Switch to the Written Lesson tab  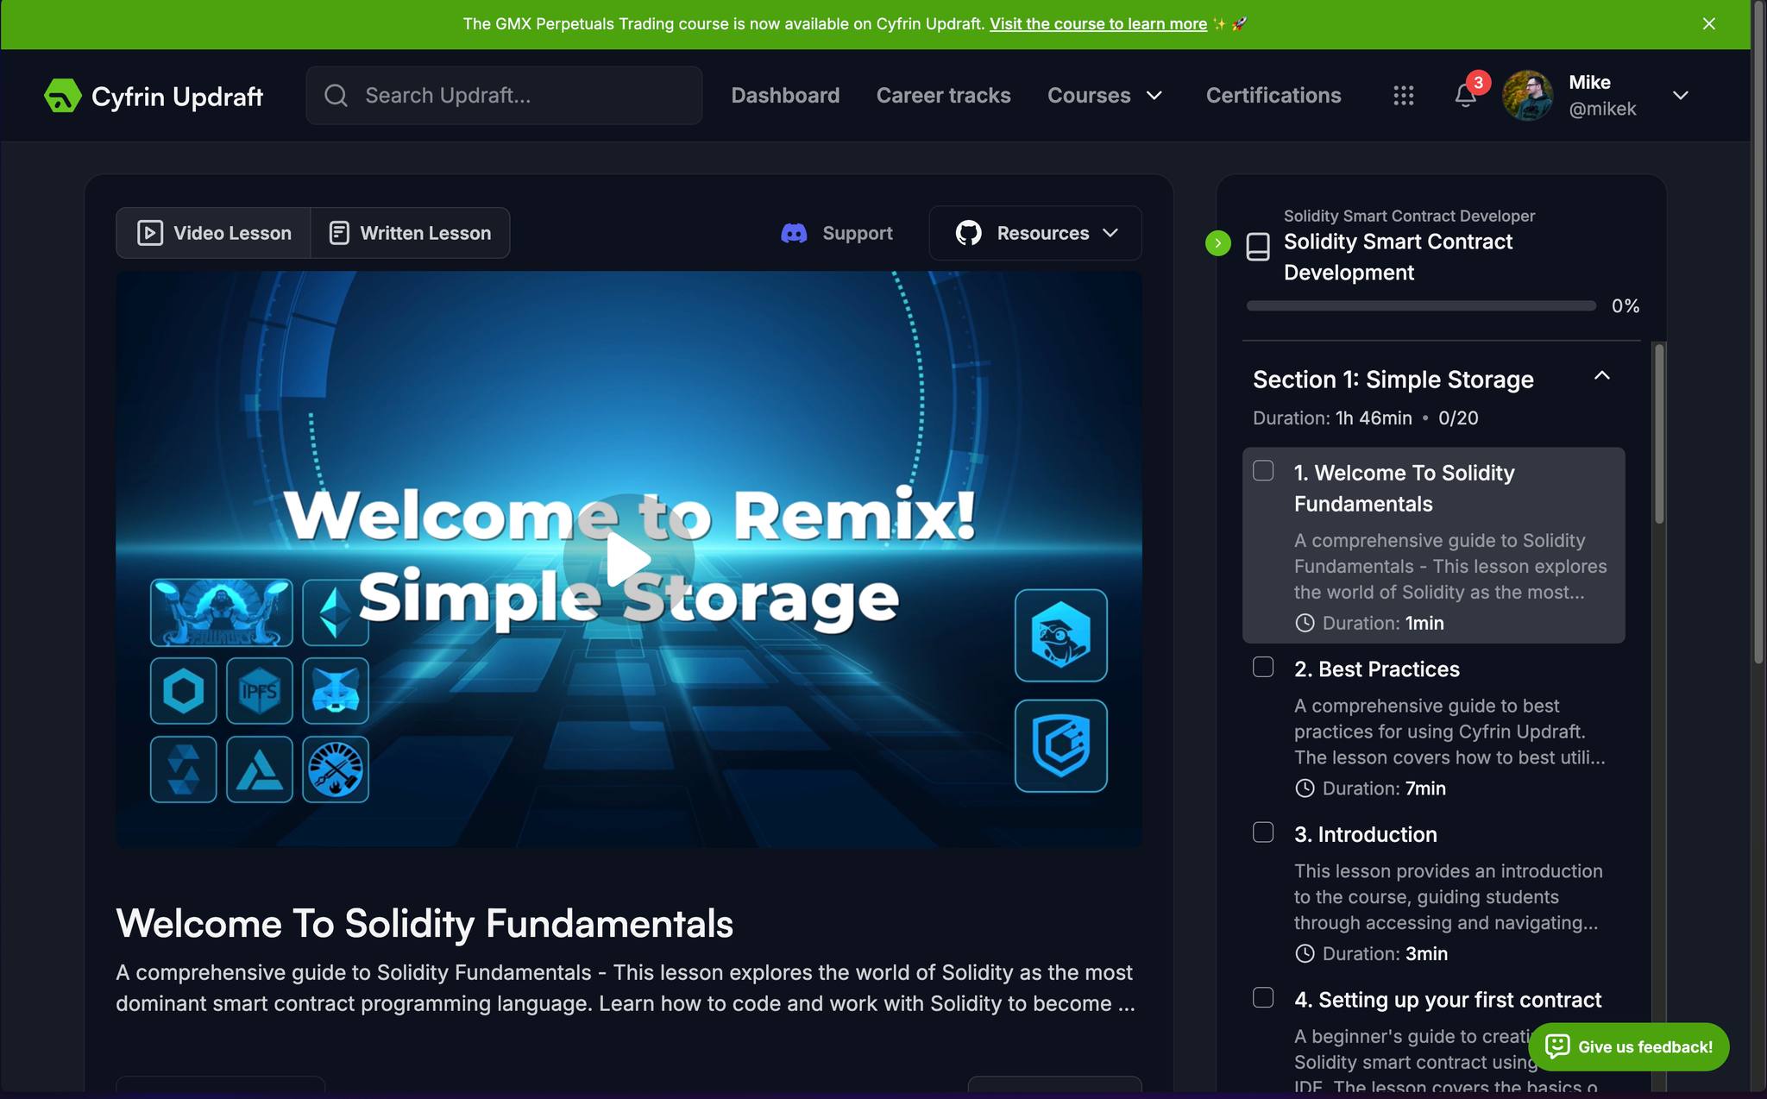point(410,233)
